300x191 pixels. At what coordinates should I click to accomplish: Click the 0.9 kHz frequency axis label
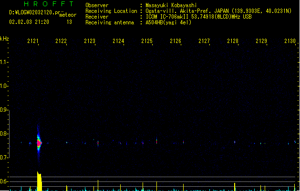click(3, 110)
